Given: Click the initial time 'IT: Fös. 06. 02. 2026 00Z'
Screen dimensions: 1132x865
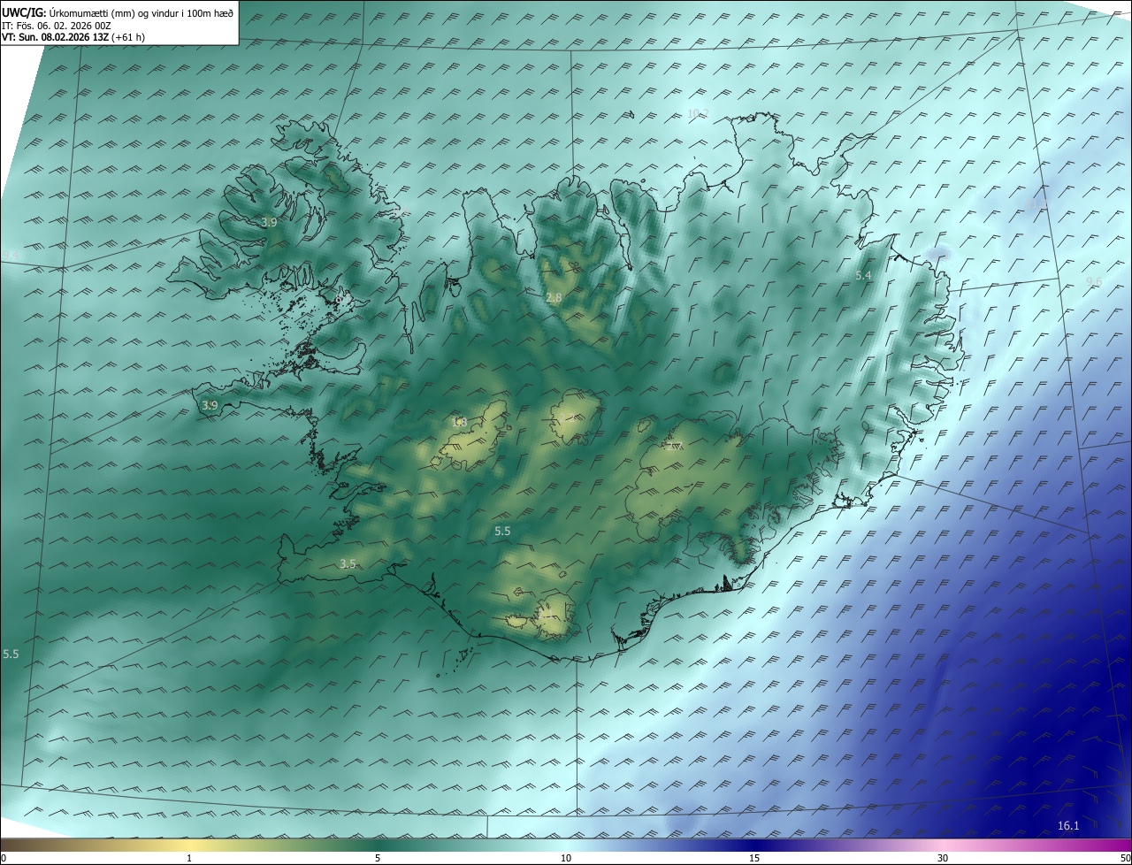Looking at the screenshot, I should tap(57, 26).
